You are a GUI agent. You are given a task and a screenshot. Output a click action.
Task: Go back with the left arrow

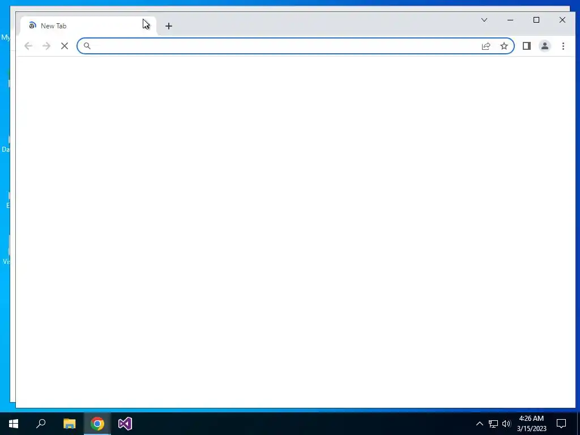coord(28,46)
